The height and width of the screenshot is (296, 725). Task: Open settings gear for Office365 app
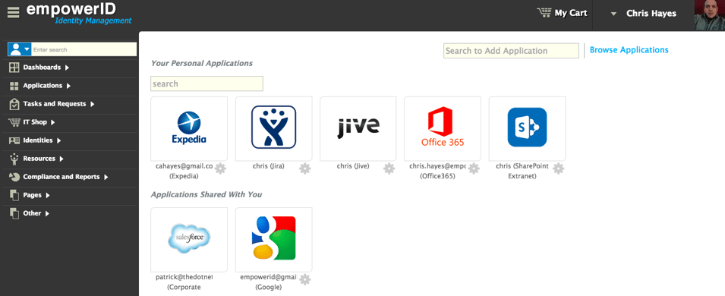click(x=474, y=168)
